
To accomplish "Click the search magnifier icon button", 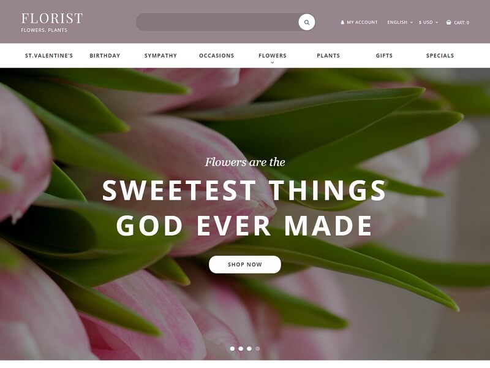I will 307,22.
